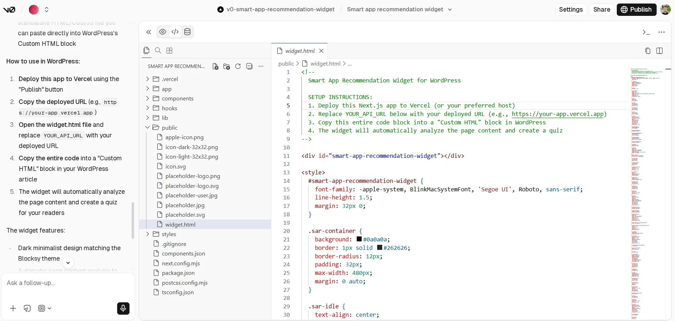Viewport: 675px width, 321px height.
Task: Toggle code view with brackets icon
Action: (x=175, y=32)
